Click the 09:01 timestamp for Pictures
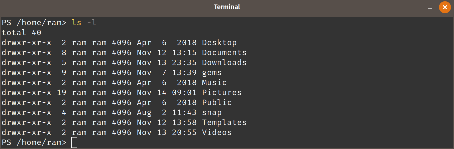454x149 pixels. point(184,93)
